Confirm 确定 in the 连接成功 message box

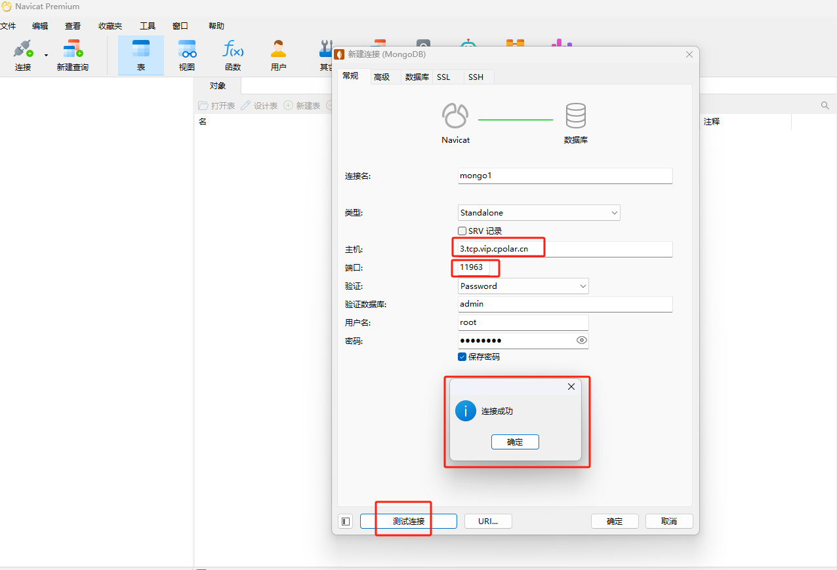click(515, 442)
